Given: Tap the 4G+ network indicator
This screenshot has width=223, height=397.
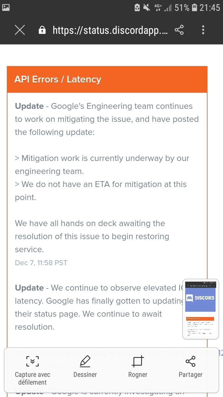Looking at the screenshot, I should coord(158,7).
